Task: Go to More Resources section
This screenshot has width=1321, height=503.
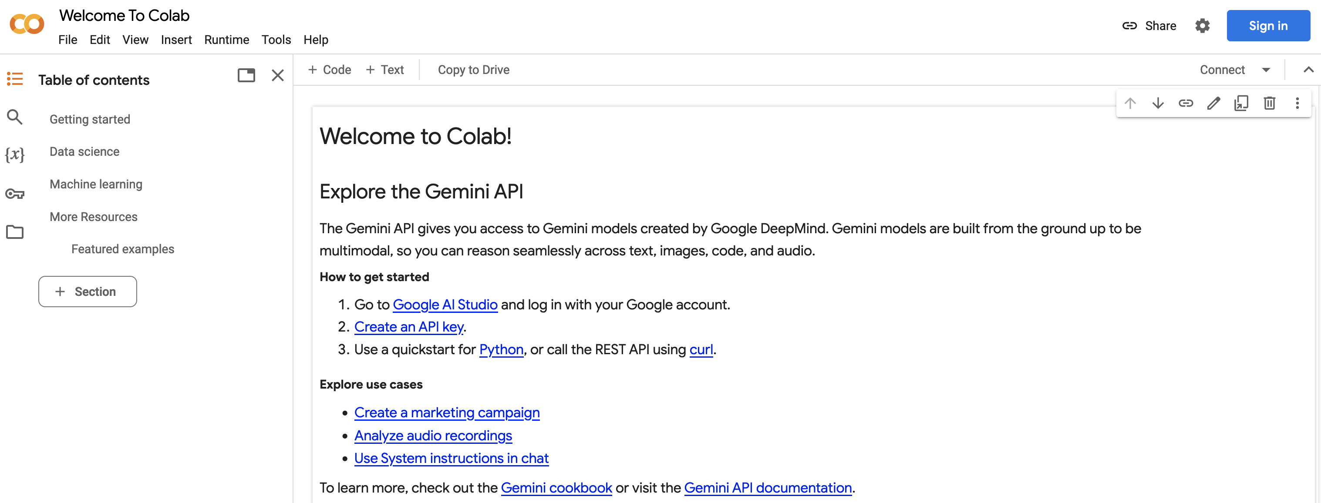Action: coord(93,216)
